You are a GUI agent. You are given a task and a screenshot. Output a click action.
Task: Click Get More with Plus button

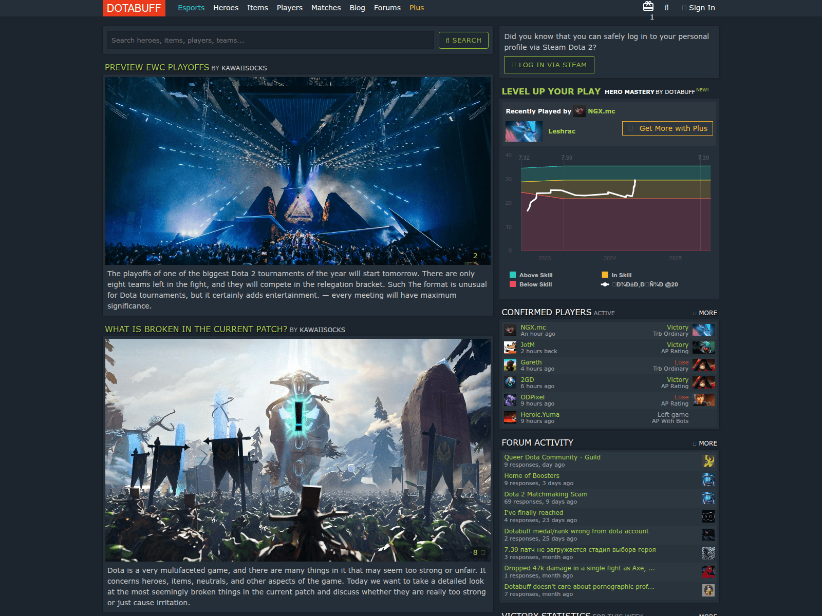point(667,128)
